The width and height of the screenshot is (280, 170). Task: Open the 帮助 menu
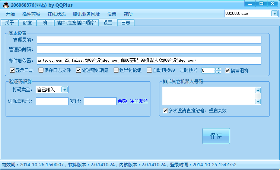point(128,14)
